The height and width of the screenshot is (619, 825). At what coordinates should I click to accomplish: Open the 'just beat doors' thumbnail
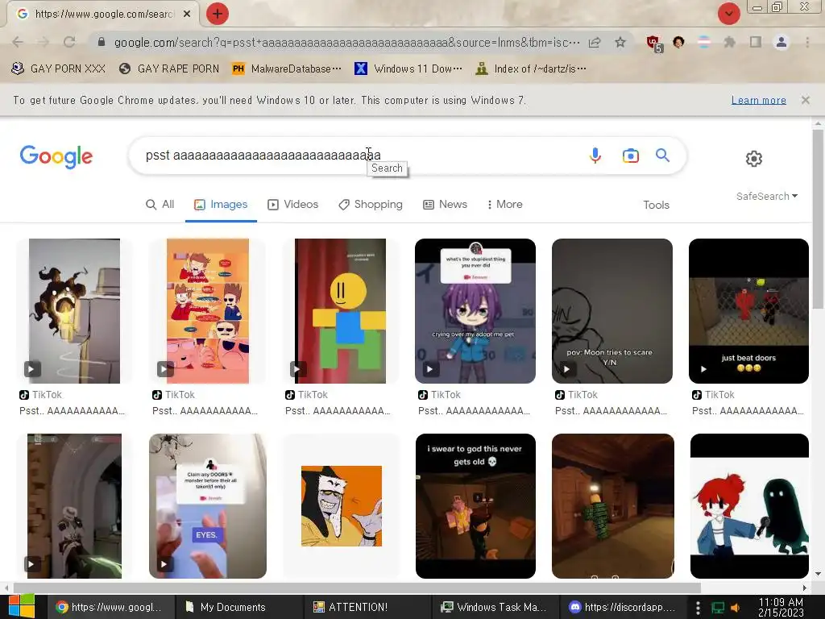click(x=748, y=311)
